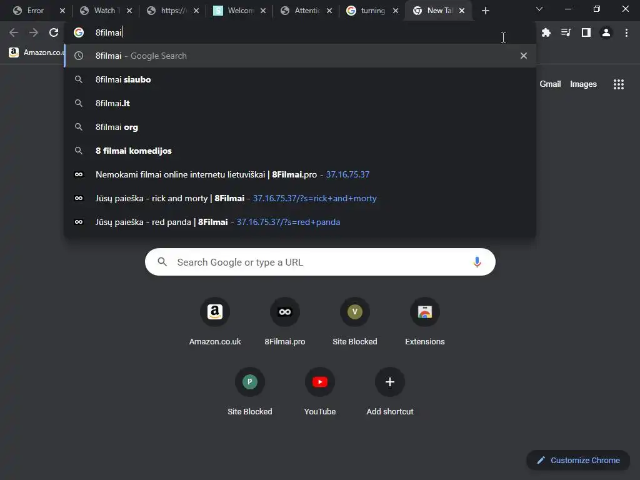Click the back navigation arrow
The width and height of the screenshot is (640, 480).
click(x=14, y=32)
